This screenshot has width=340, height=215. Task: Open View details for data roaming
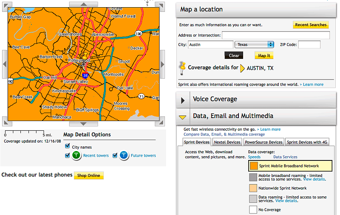coord(286,201)
